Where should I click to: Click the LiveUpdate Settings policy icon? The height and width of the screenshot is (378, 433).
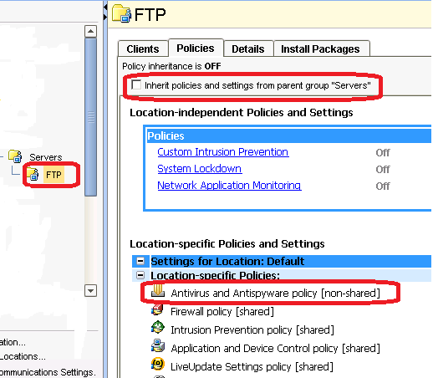[x=158, y=364]
